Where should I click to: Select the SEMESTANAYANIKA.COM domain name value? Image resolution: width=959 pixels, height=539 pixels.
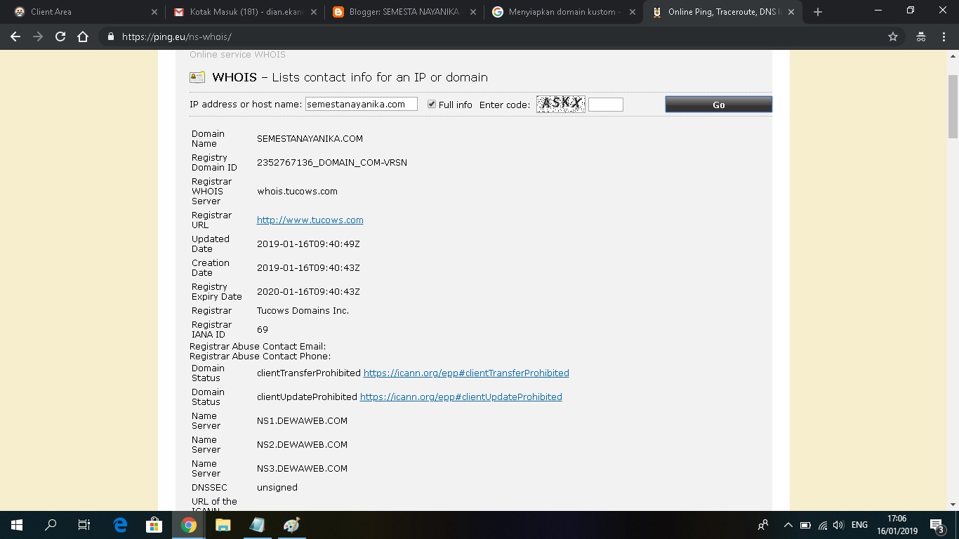[310, 138]
